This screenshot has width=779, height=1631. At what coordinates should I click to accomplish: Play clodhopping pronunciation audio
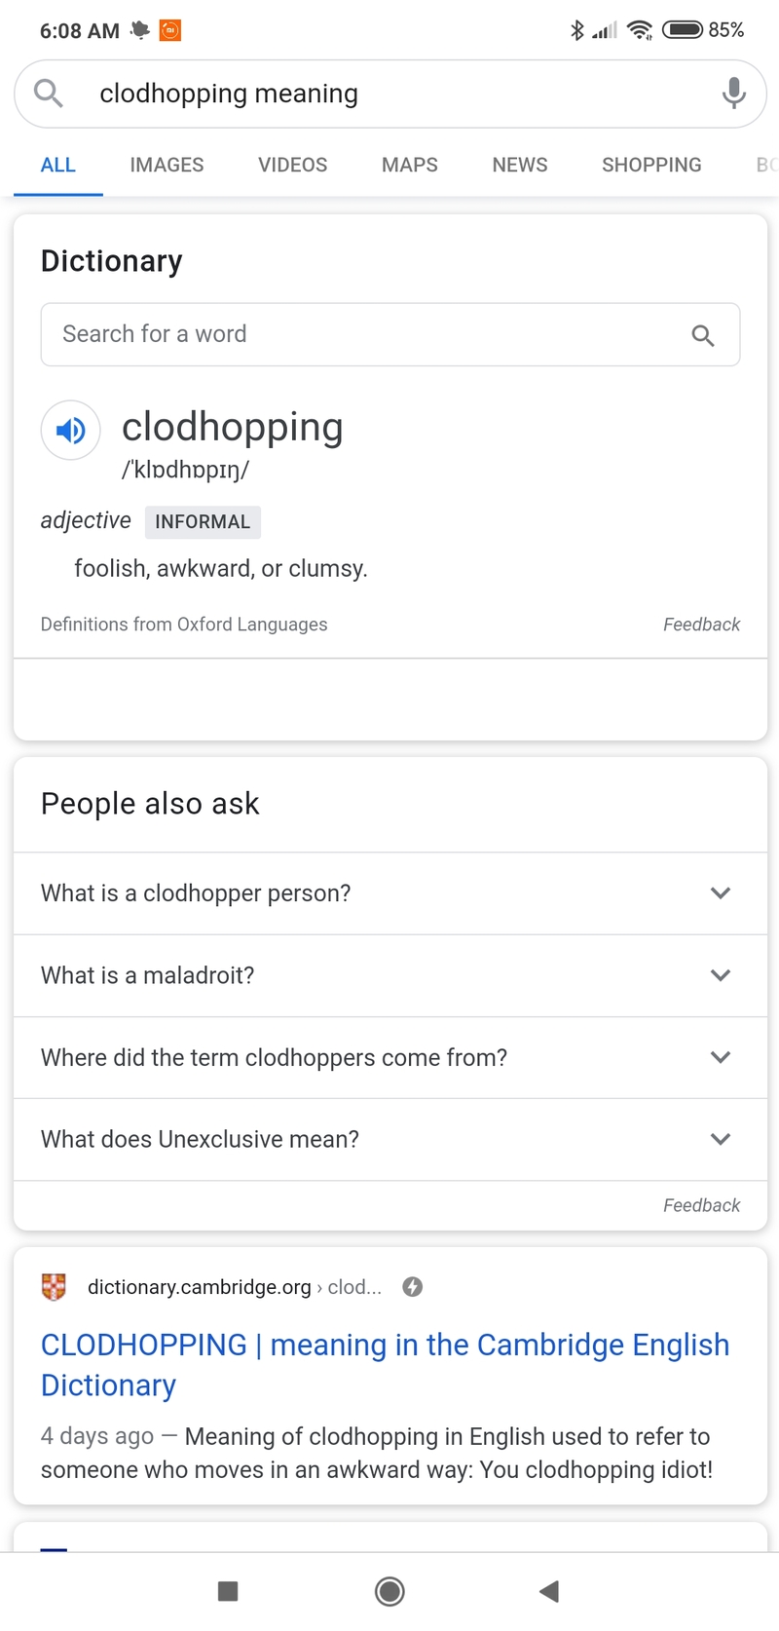click(70, 430)
